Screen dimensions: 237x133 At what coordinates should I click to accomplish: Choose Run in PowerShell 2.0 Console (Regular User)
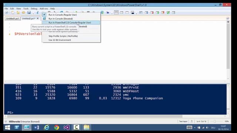(x=71, y=23)
